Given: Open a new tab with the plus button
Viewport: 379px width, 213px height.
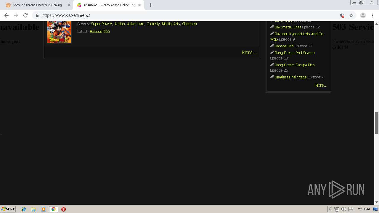Looking at the screenshot, I should pyautogui.click(x=151, y=5).
